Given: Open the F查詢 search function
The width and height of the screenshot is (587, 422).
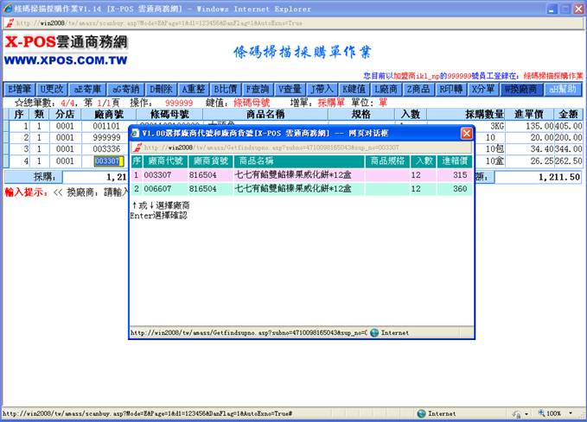Looking at the screenshot, I should [258, 89].
